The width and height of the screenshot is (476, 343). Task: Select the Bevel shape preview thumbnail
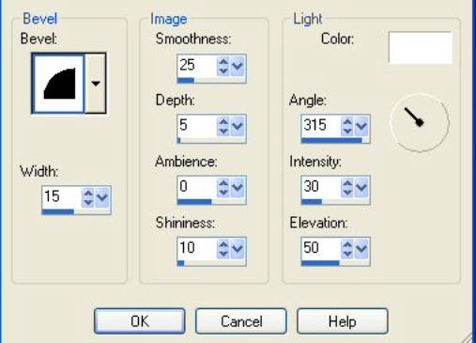point(59,83)
